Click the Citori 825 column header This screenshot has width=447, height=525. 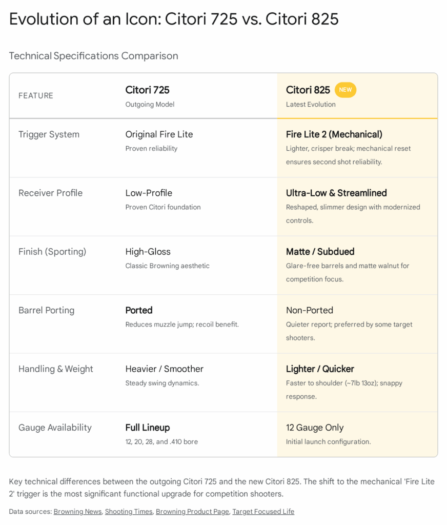point(308,90)
